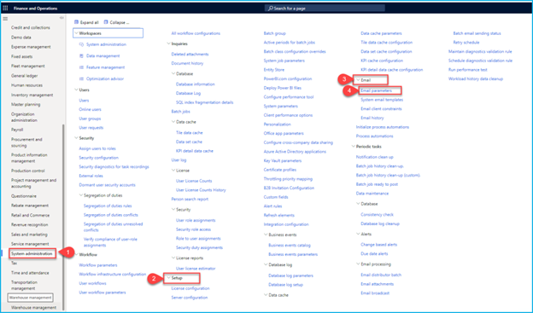This screenshot has height=313, width=533.
Task: Open Batch email sending status
Action: pyautogui.click(x=477, y=33)
